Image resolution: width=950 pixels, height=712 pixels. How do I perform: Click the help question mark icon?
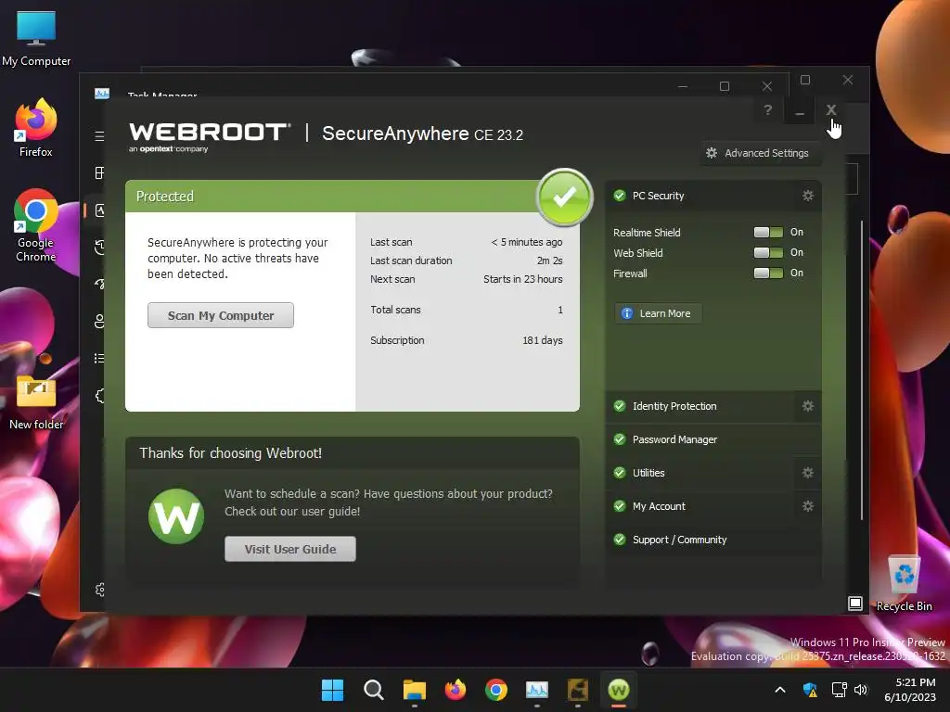pos(767,110)
